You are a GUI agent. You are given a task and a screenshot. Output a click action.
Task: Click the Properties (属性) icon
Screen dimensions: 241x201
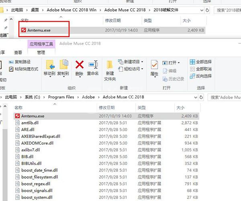[x=154, y=65]
